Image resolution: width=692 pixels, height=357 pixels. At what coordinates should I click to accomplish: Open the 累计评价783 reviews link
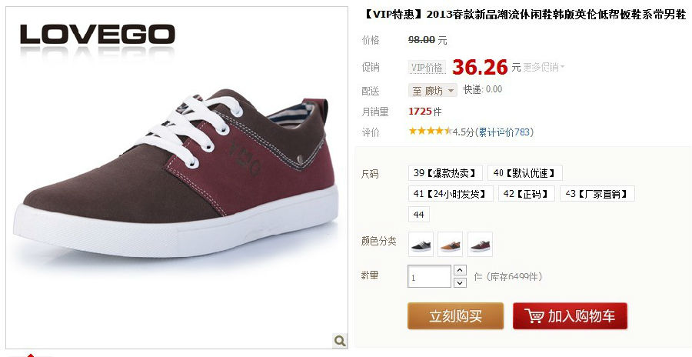tap(504, 132)
